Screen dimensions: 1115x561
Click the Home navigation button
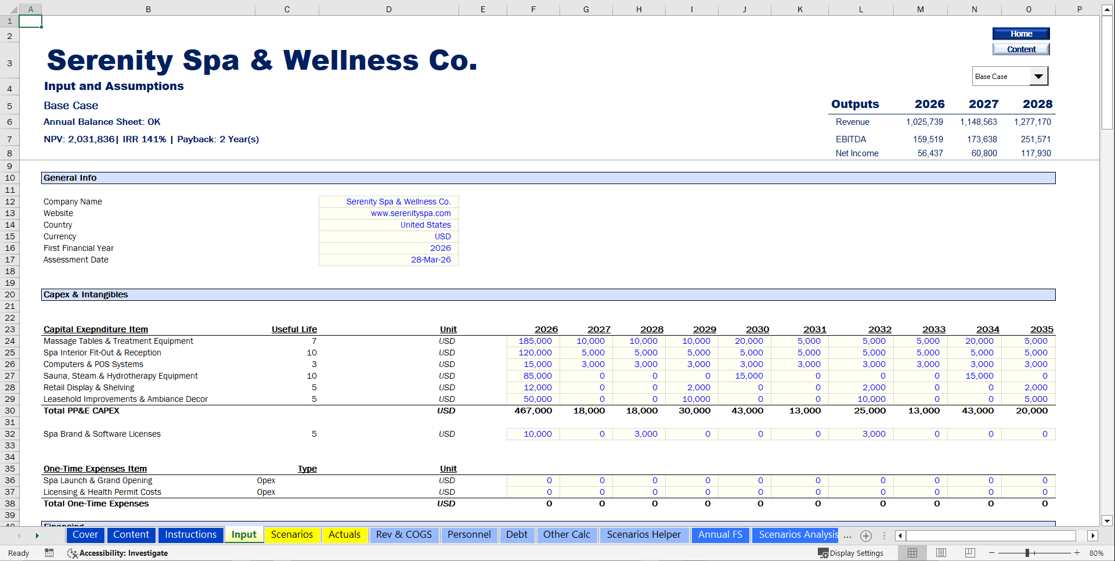1020,34
